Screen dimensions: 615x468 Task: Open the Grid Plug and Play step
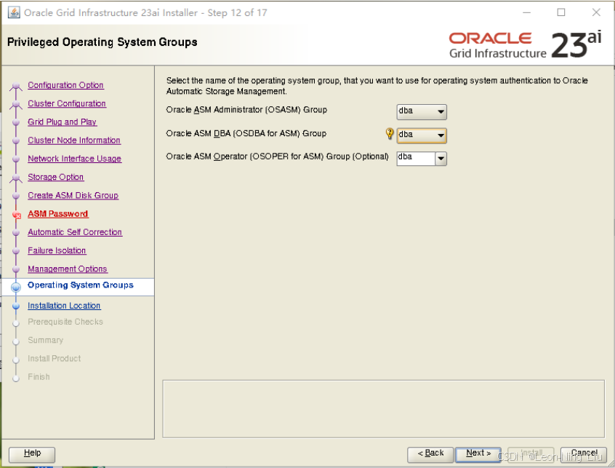(62, 122)
